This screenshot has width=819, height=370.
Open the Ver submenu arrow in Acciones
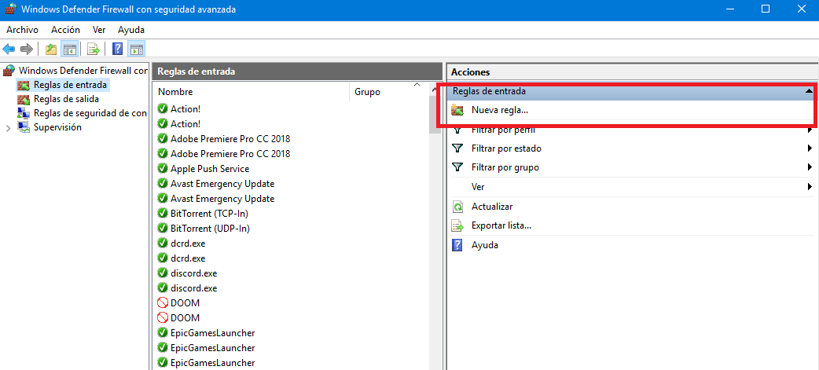pos(810,186)
